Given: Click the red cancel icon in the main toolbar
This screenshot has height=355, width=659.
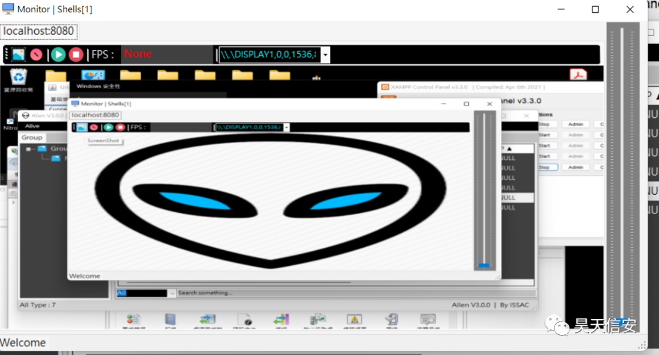Looking at the screenshot, I should (x=37, y=55).
